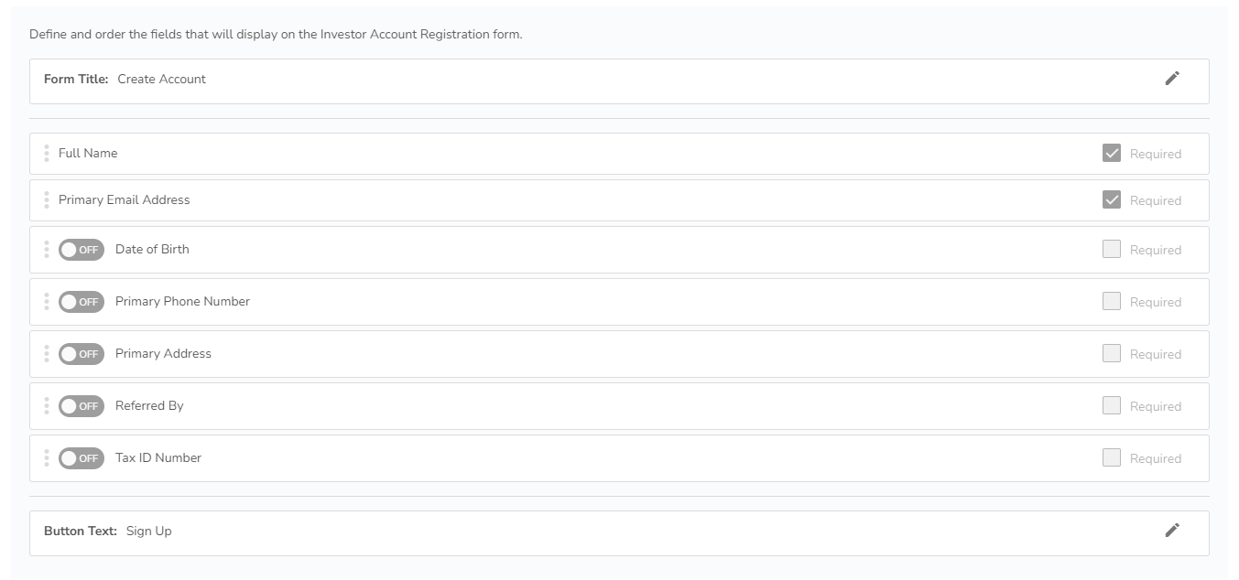The height and width of the screenshot is (580, 1239).
Task: Enable the Primary Phone Number field toggle
Action: (x=82, y=302)
